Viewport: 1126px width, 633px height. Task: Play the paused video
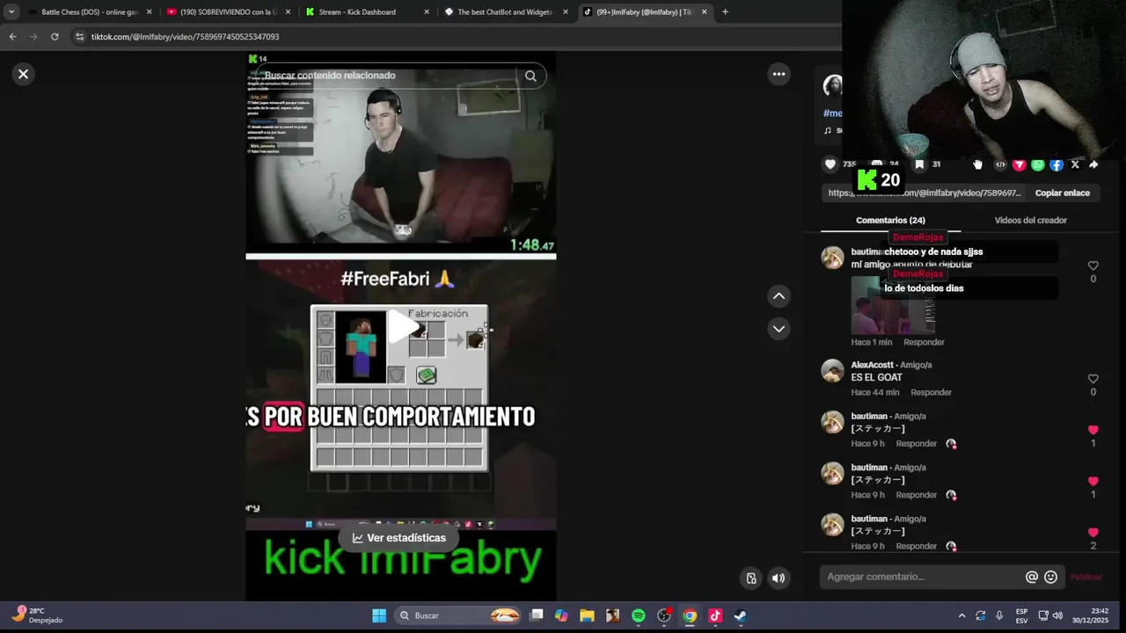coord(403,327)
